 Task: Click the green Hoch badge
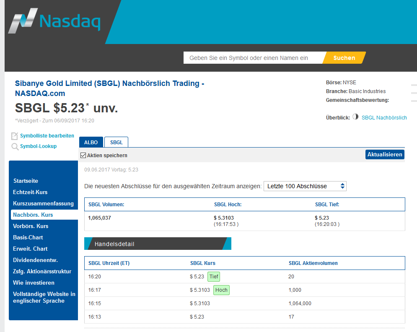pos(221,290)
